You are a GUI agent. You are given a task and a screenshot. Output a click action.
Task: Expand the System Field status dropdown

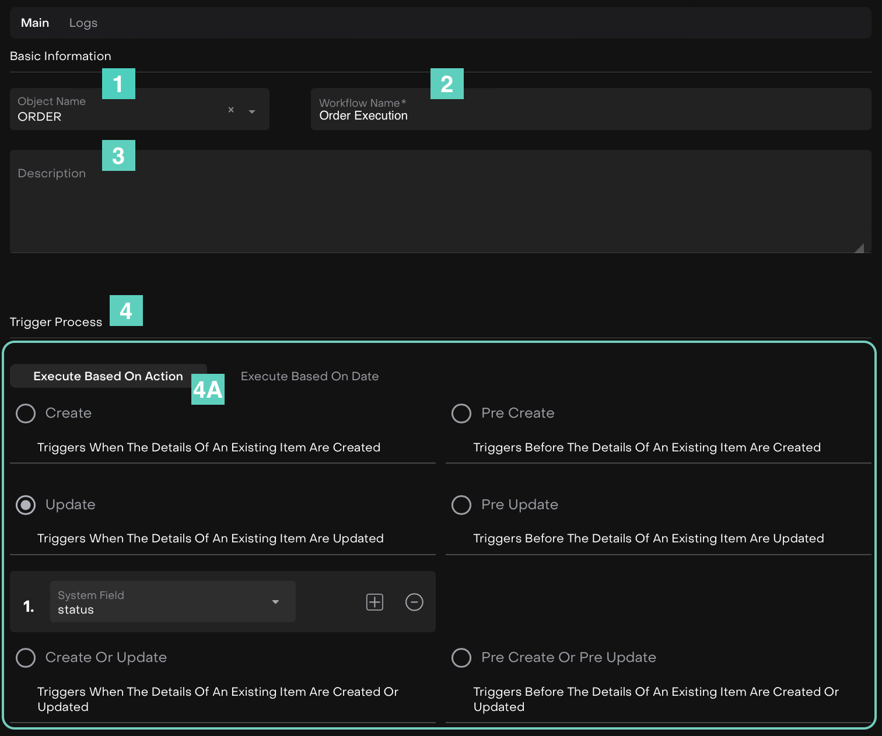(275, 602)
